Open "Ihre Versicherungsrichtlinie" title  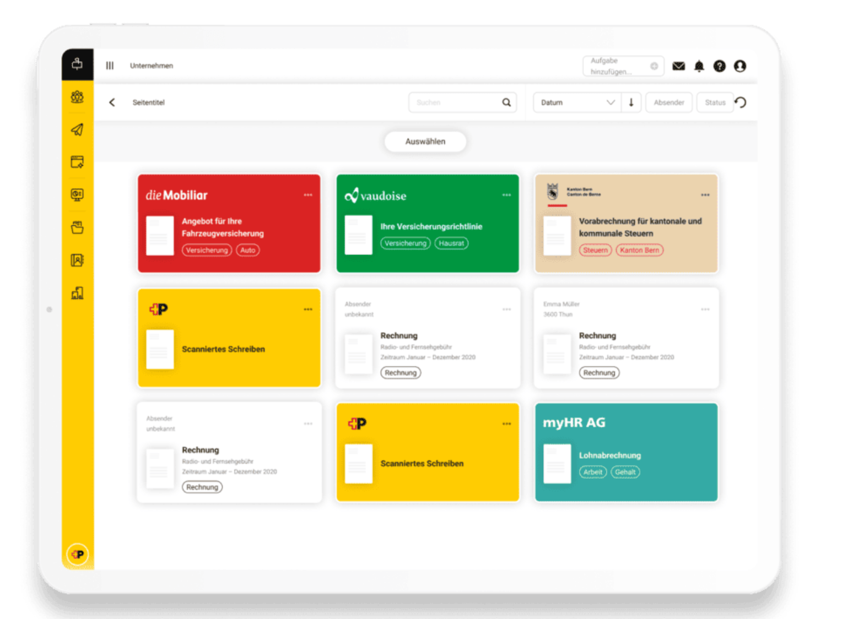pos(431,226)
